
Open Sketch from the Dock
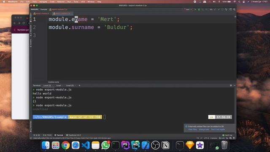(x=190, y=145)
